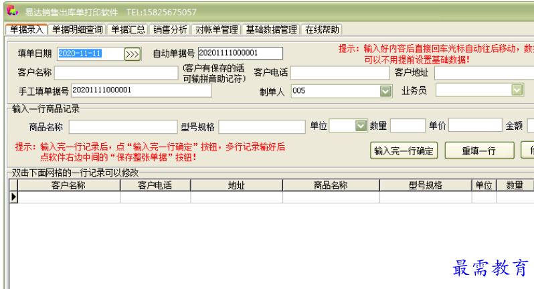Open date picker with >>> button

coord(132,54)
